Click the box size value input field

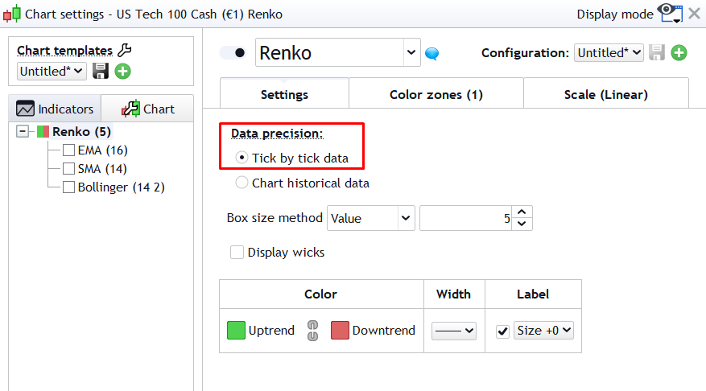click(466, 218)
